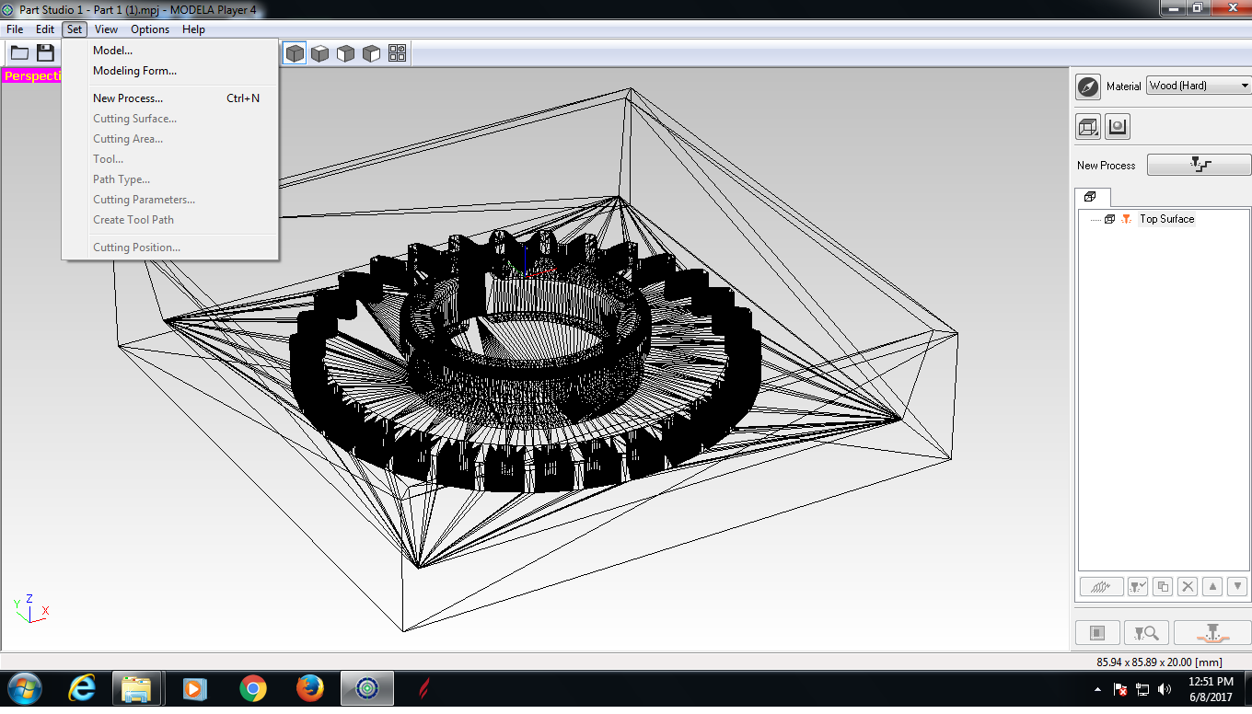
Task: Open the Help menu
Action: [x=193, y=29]
